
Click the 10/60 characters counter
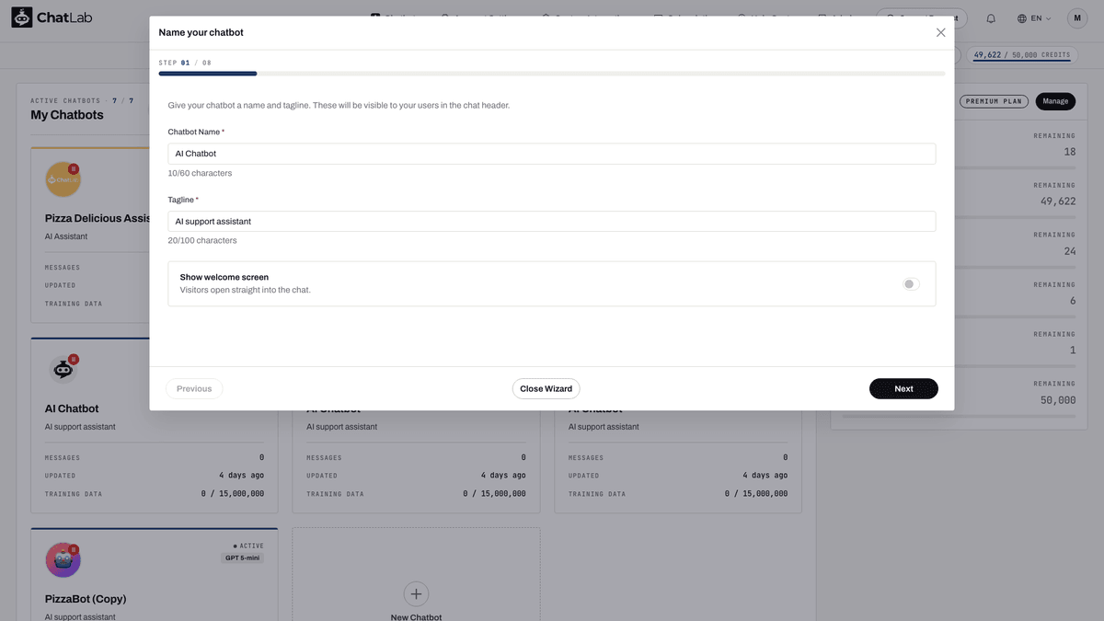[200, 173]
